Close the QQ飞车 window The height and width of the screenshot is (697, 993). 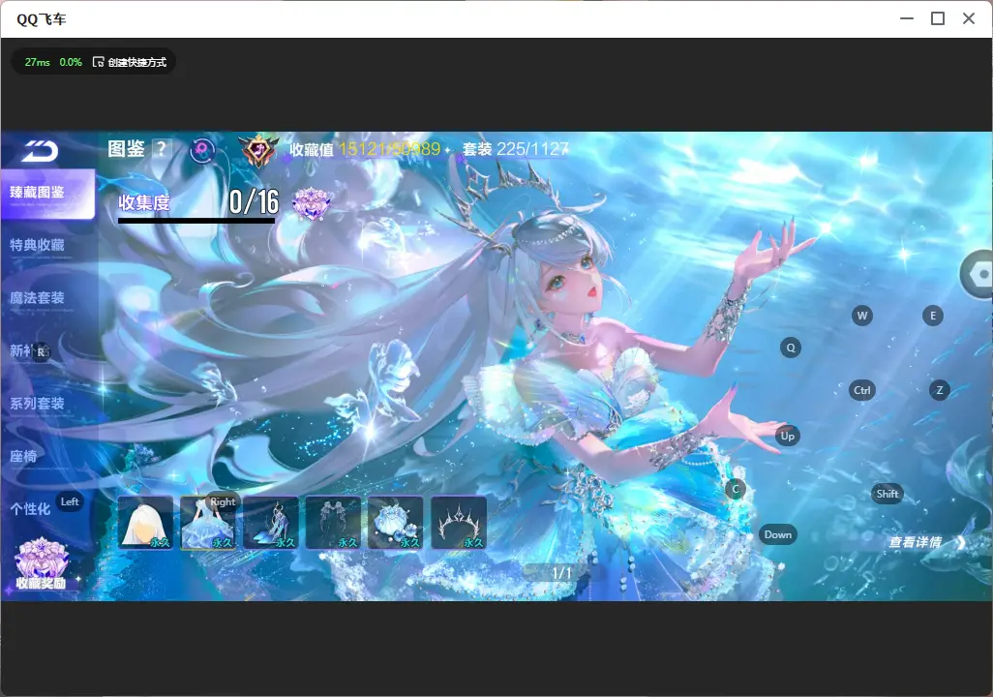coord(969,19)
